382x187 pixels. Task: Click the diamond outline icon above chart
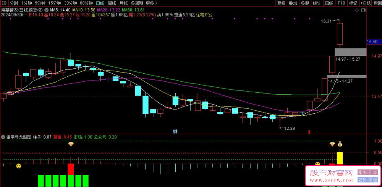(357, 10)
